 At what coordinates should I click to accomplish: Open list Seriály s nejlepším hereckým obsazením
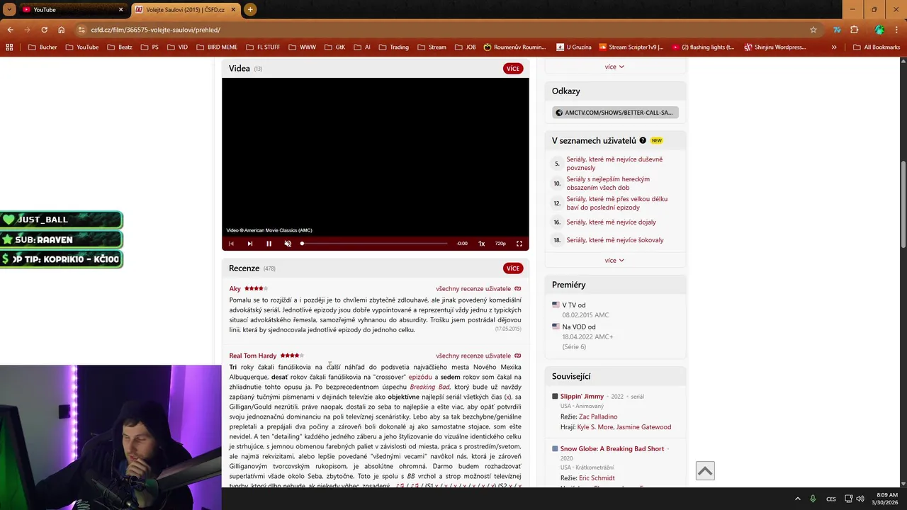coord(608,183)
